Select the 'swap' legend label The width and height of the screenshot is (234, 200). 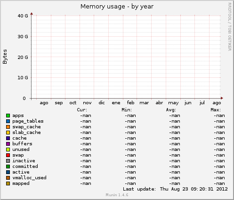point(18,156)
